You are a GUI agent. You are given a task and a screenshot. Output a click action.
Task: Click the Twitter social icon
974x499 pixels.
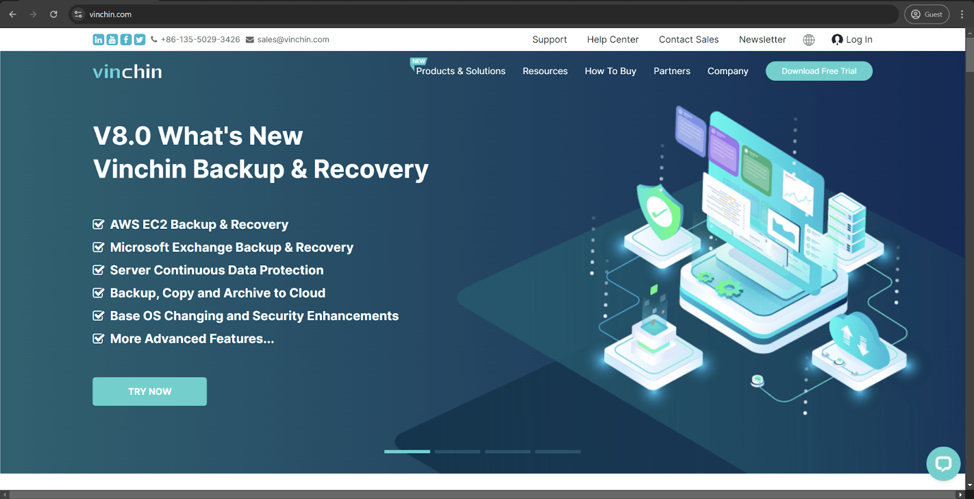(139, 40)
